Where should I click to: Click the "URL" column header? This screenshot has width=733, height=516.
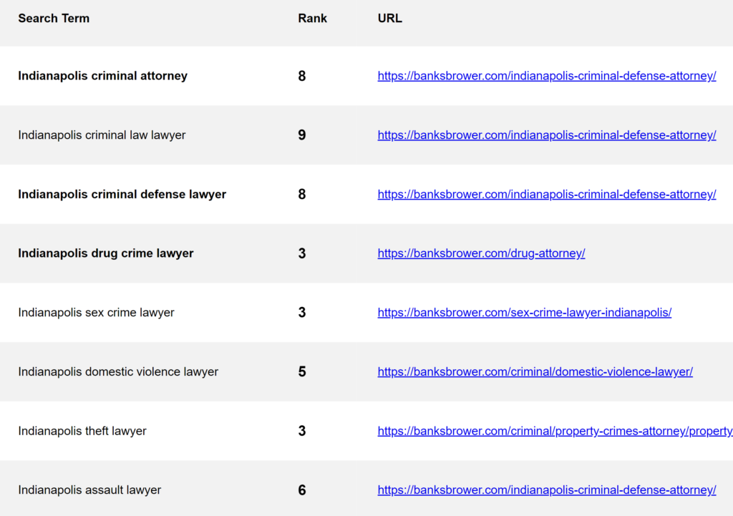(390, 18)
